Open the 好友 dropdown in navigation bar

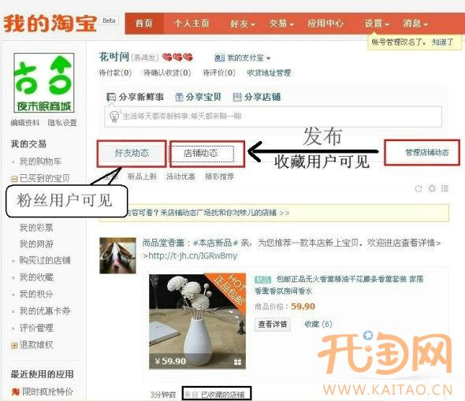coord(242,24)
